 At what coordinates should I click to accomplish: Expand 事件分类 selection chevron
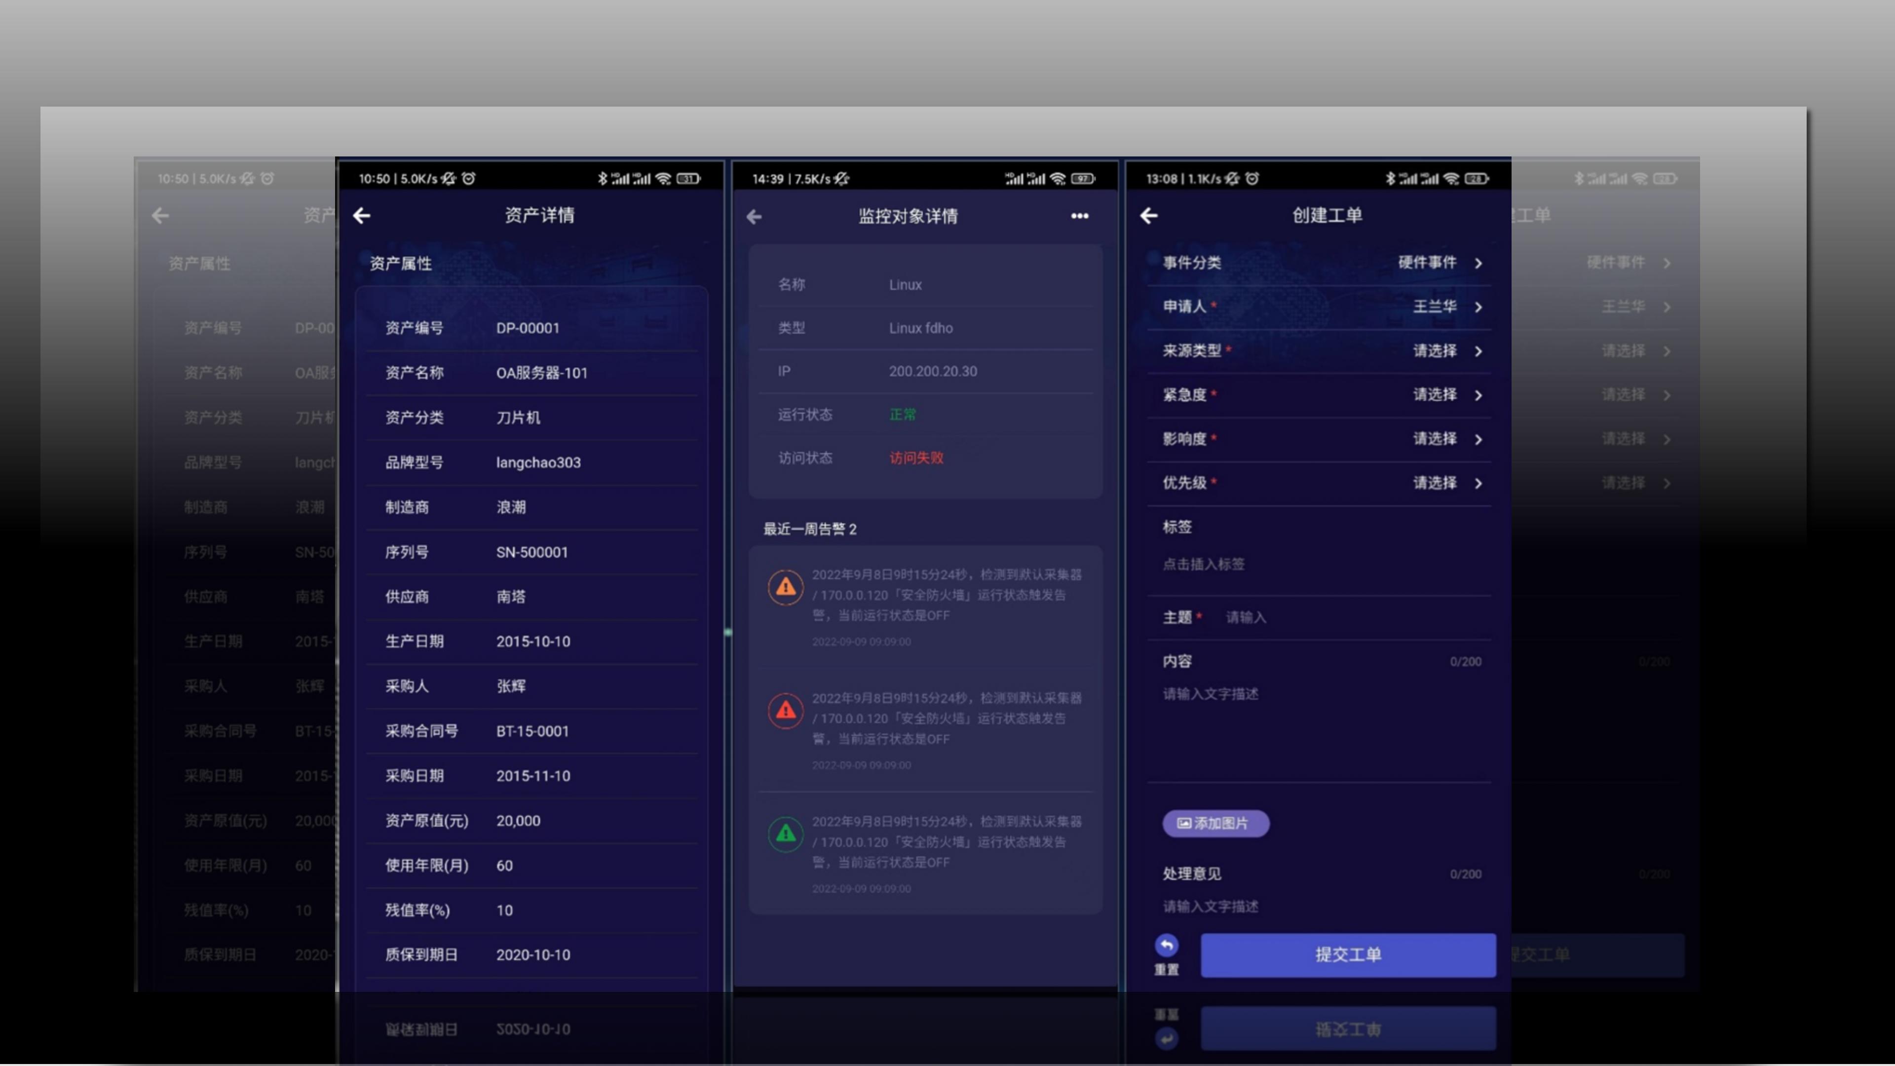[x=1478, y=264]
